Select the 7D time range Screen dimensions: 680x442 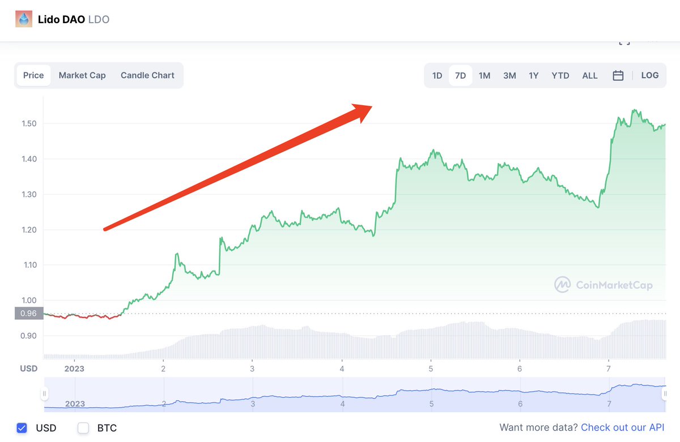461,75
